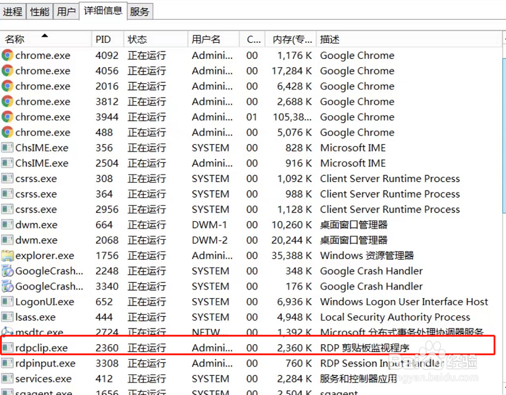Click icon of dwm.exe PID 2068

tap(7, 240)
